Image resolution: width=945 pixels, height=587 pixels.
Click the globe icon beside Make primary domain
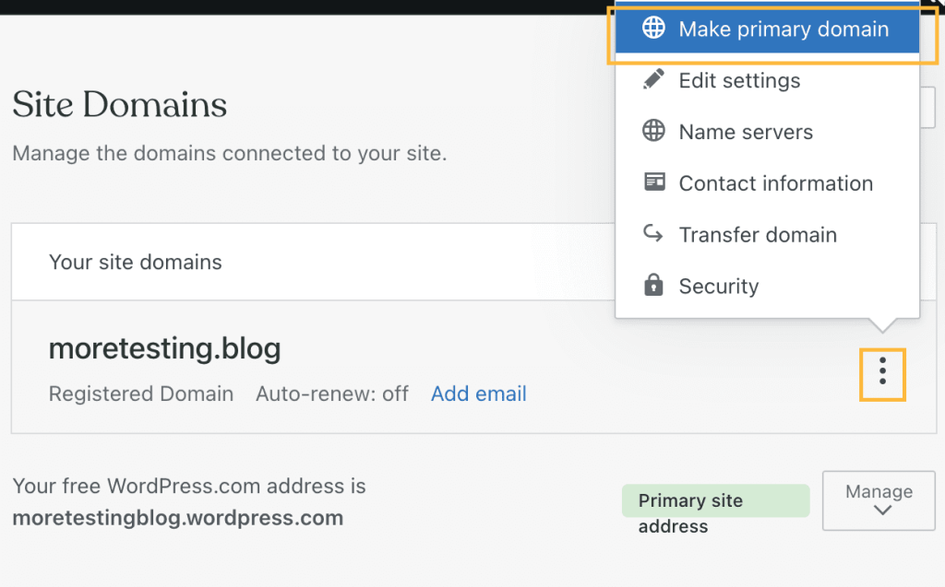tap(654, 29)
